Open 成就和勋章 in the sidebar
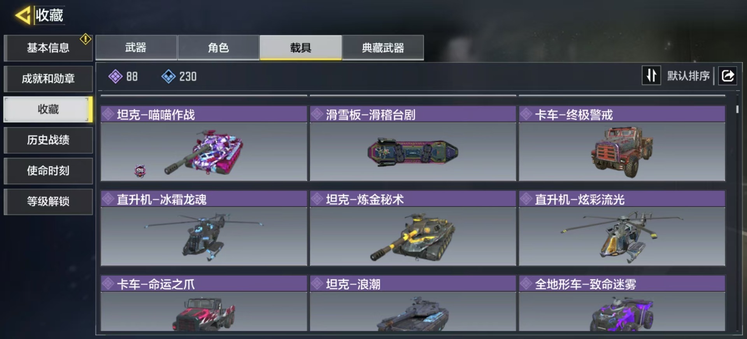Viewport: 747px width, 339px height. click(x=48, y=79)
